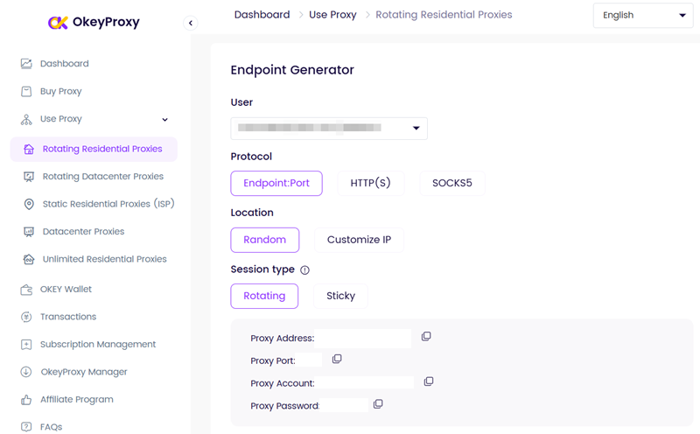The image size is (700, 434).
Task: Copy the Proxy Port value
Action: [337, 359]
